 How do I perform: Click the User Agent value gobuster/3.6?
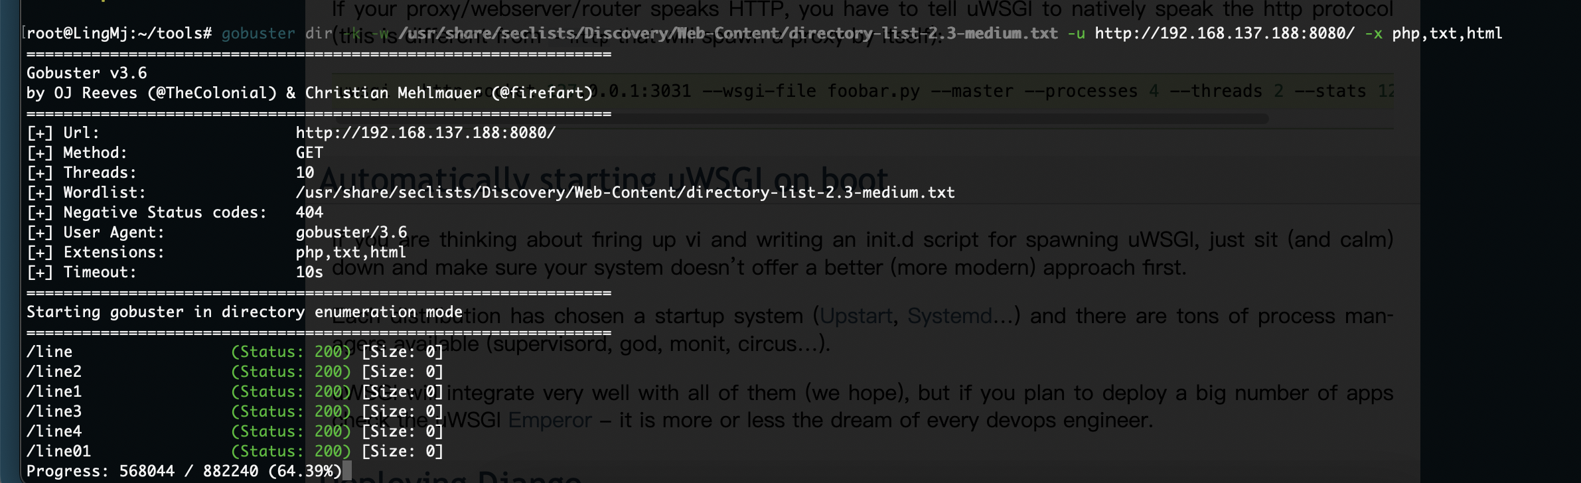[x=351, y=232]
